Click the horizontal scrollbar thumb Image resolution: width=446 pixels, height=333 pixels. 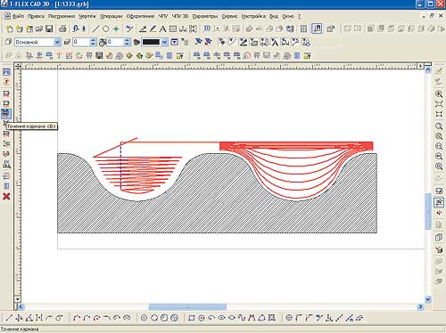[187, 306]
